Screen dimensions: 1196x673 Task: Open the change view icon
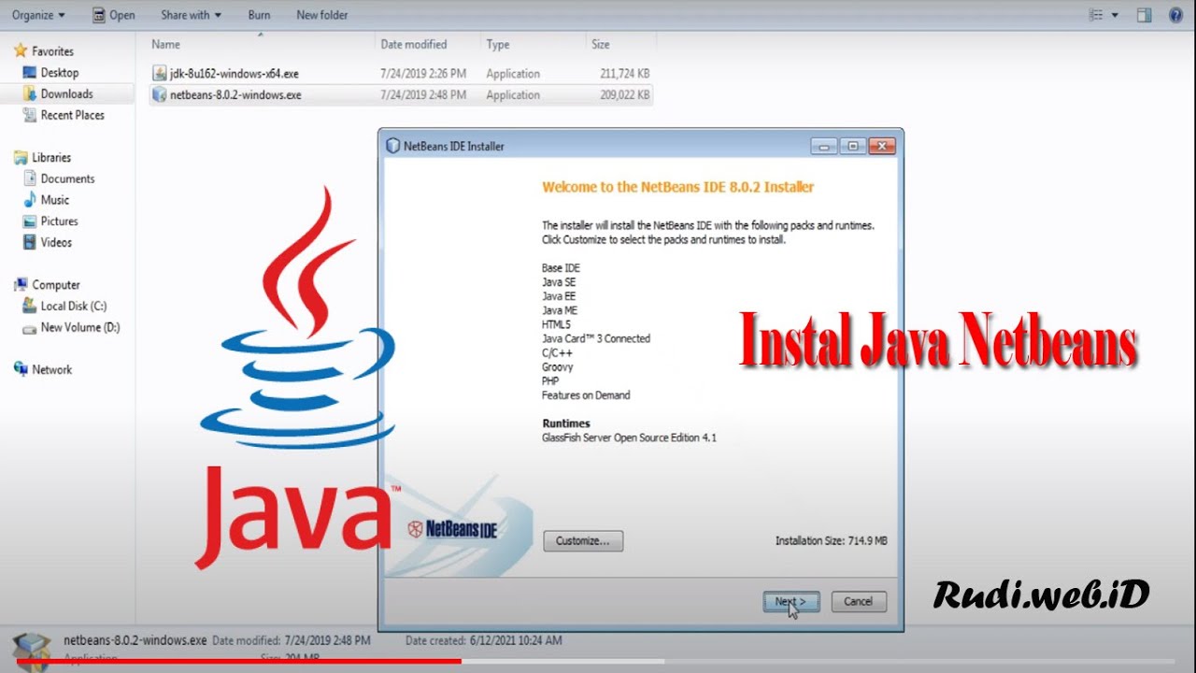(1097, 15)
